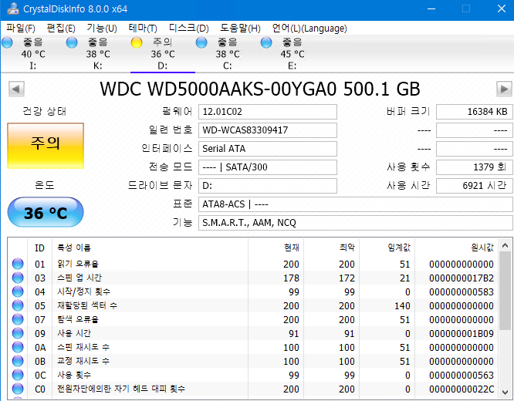The image size is (514, 401).
Task: Click status icon for attribute 05 재할당된 섹터 수
Action: 18,305
